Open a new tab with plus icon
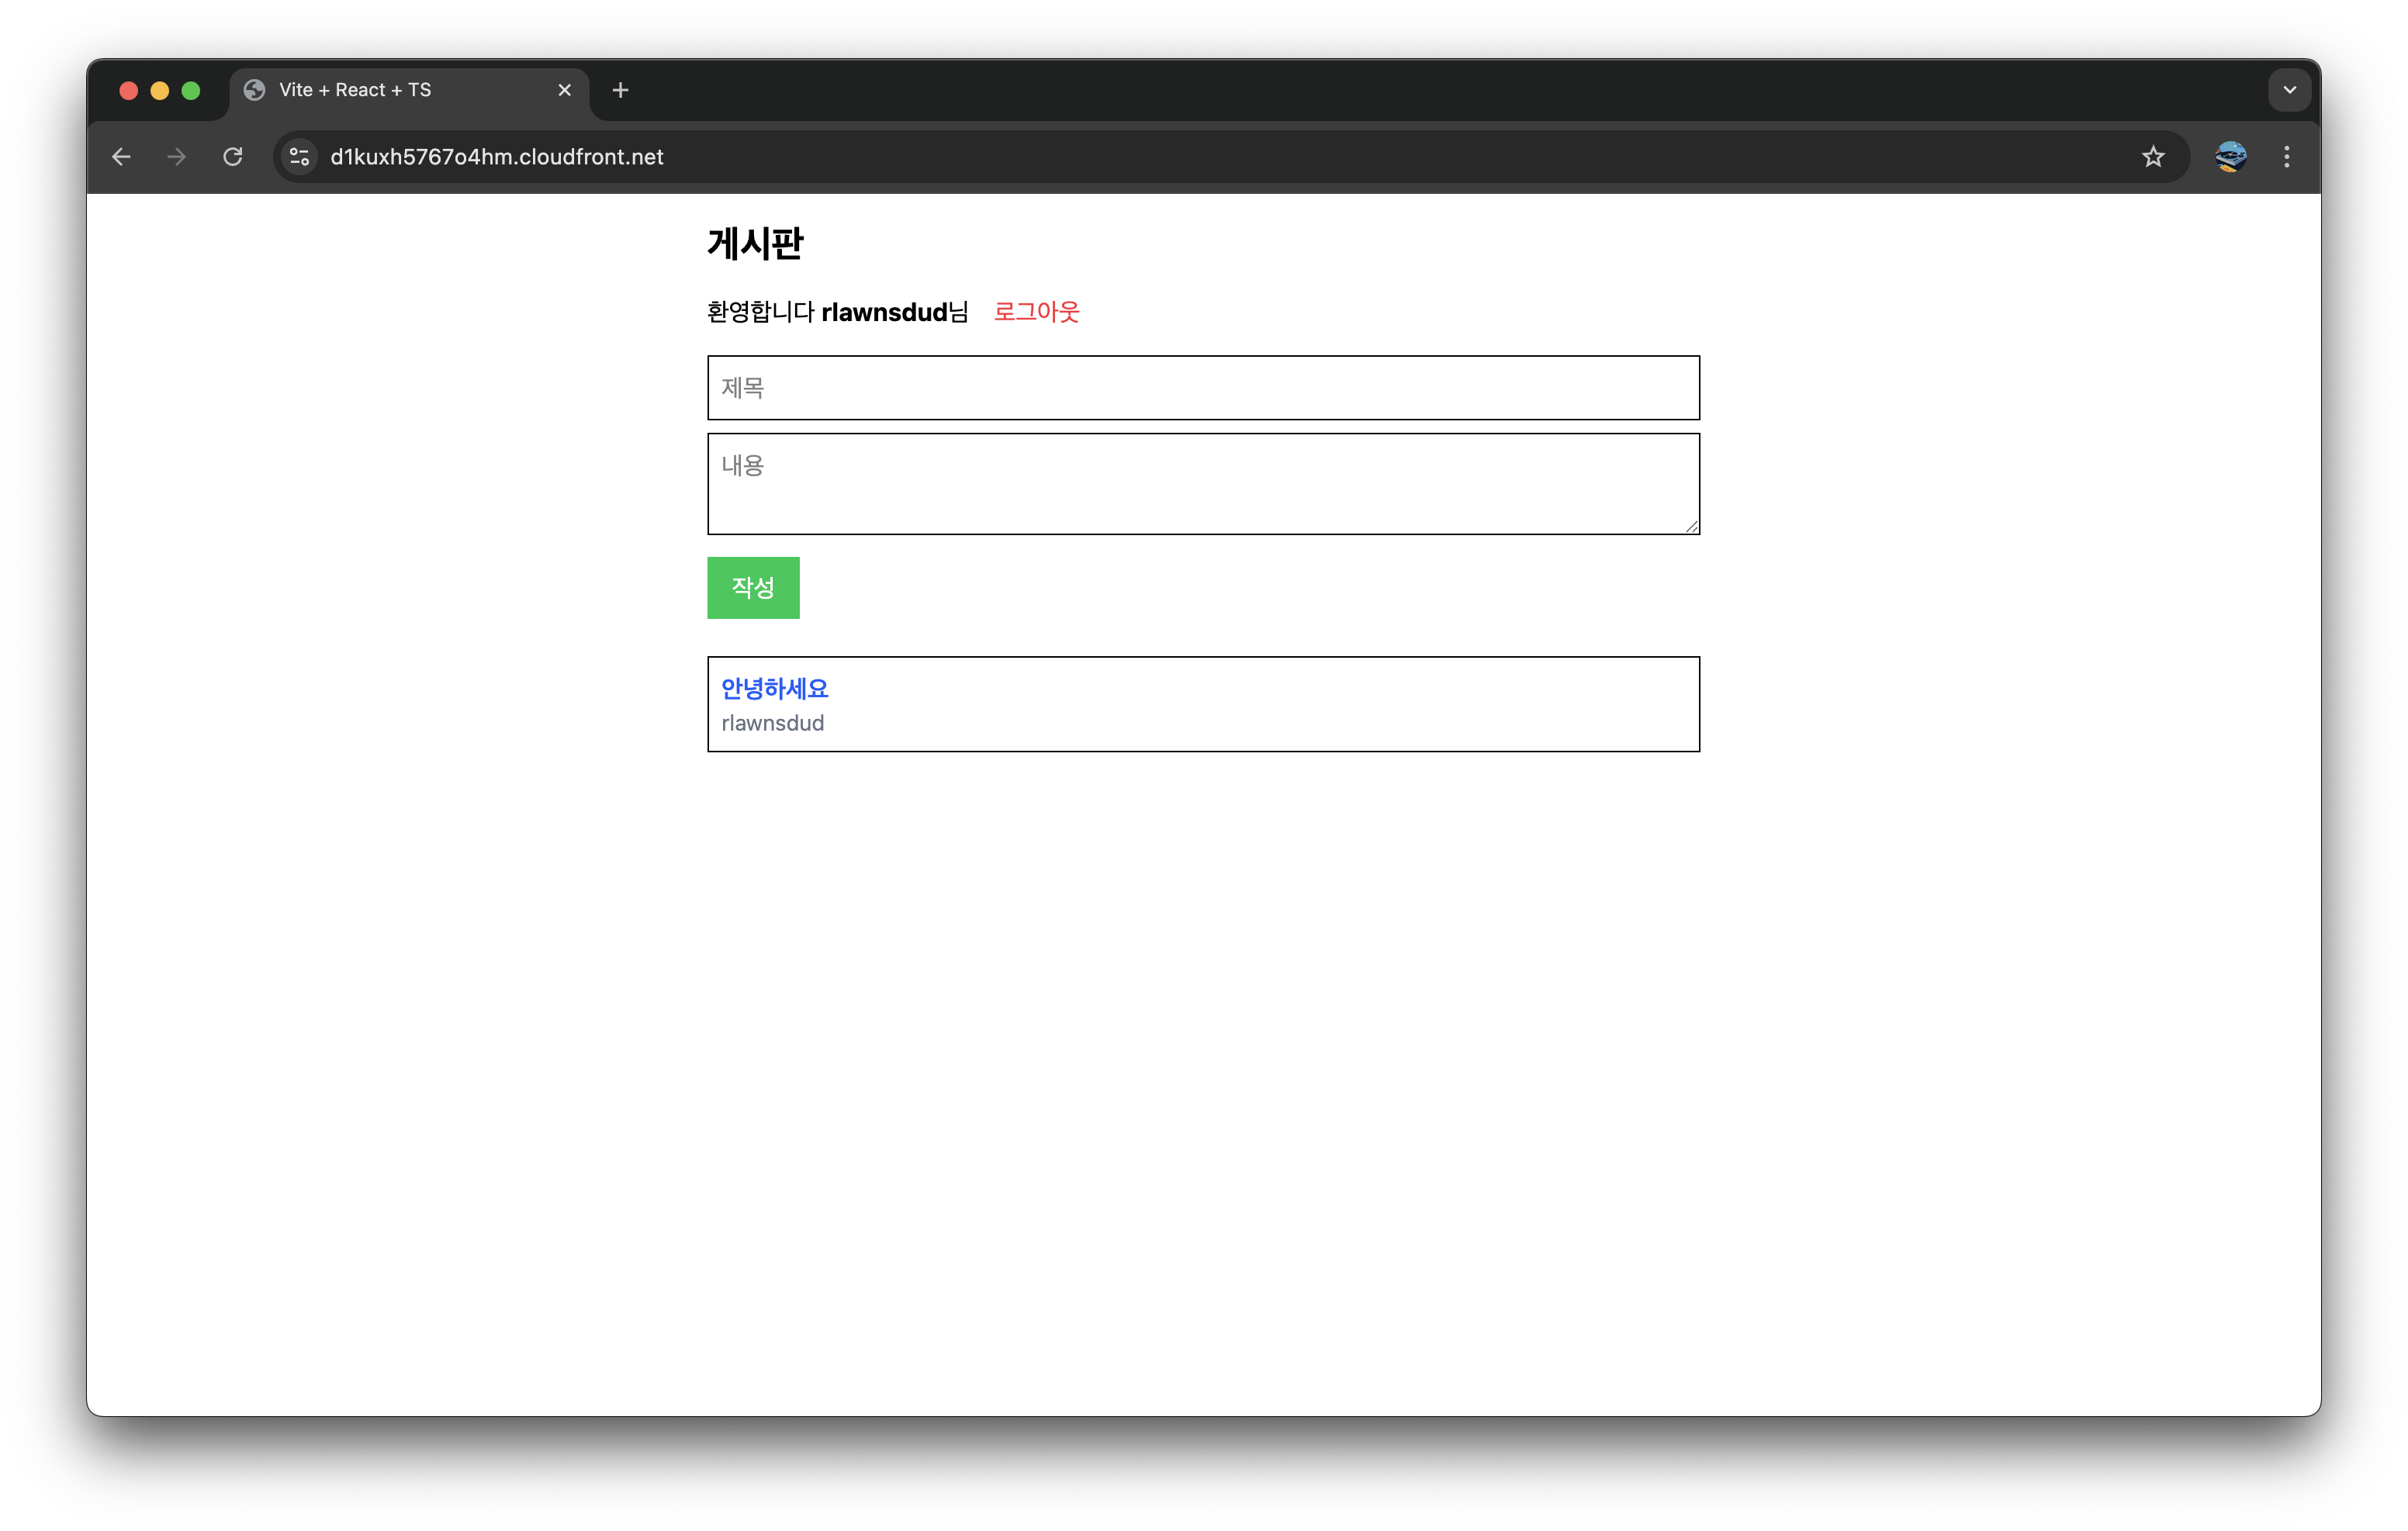2408x1531 pixels. tap(620, 90)
